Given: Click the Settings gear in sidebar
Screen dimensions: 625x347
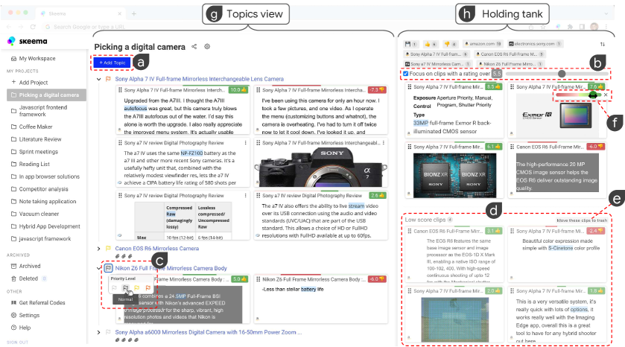Looking at the screenshot, I should [x=13, y=315].
